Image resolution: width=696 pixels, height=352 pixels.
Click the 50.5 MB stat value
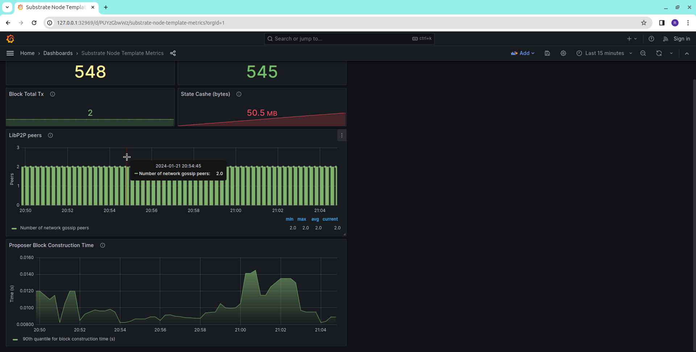[x=262, y=113]
